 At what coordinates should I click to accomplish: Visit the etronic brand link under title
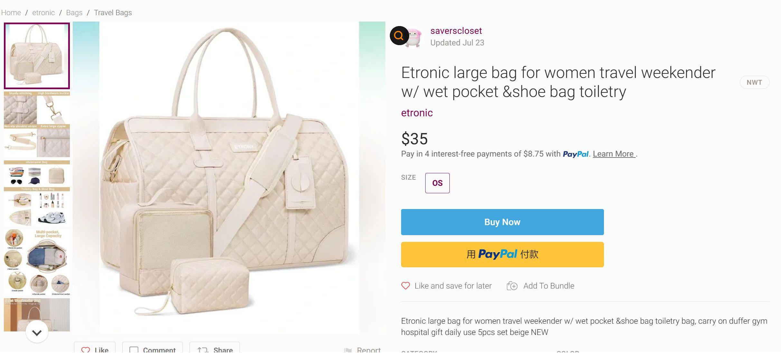[417, 113]
